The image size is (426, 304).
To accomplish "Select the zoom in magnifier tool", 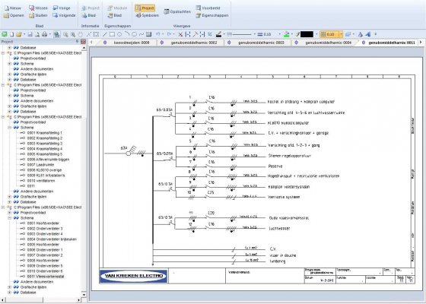I will [72, 34].
